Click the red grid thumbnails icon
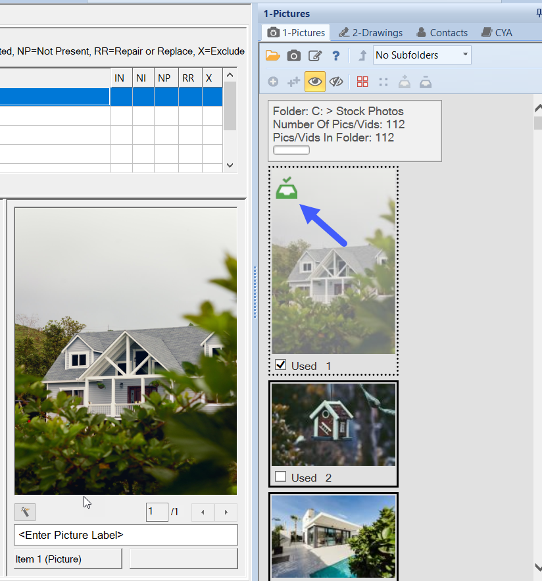This screenshot has height=581, width=542. click(x=362, y=82)
